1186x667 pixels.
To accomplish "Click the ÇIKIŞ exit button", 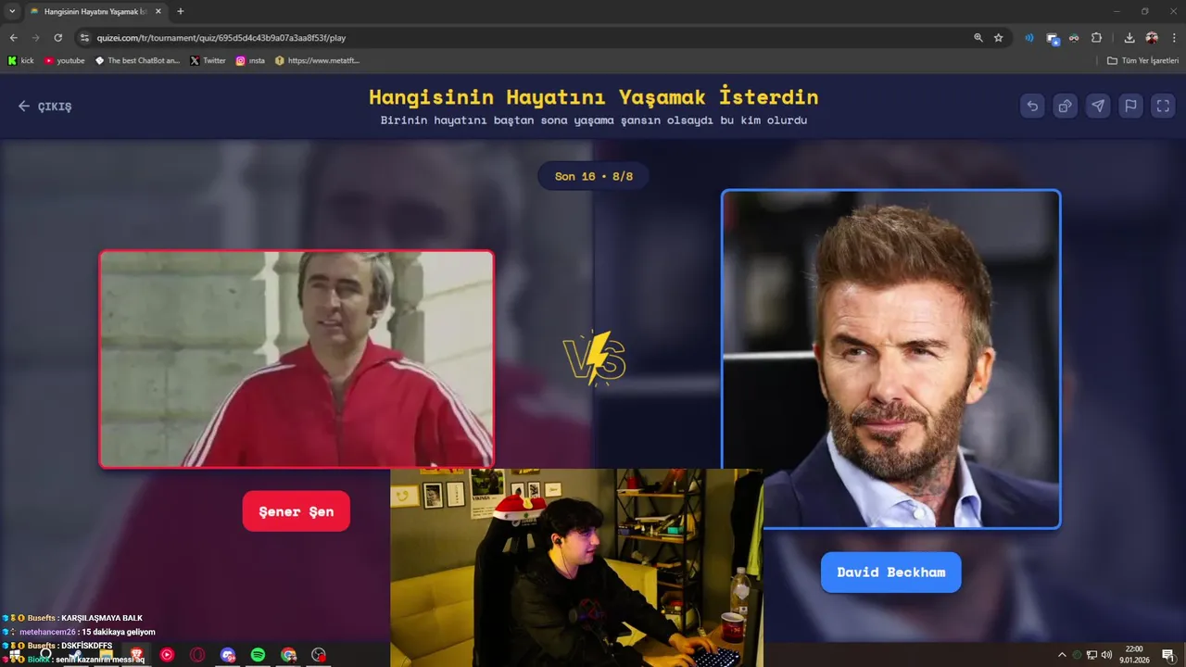I will pyautogui.click(x=44, y=106).
